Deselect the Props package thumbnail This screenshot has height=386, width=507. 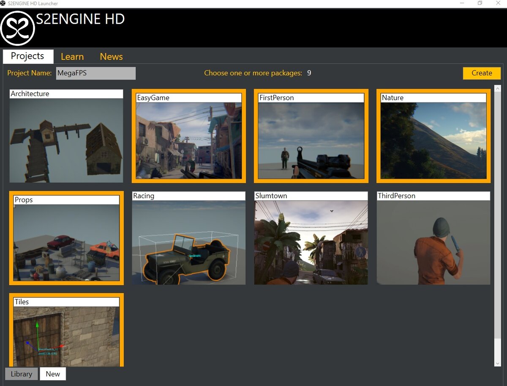point(66,238)
